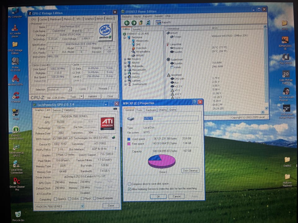Switch to Mainboard tab in CPU-Z
The image size is (298, 223).
pyautogui.click(x=56, y=19)
